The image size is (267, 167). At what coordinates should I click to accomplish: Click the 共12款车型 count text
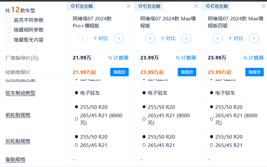20,10
